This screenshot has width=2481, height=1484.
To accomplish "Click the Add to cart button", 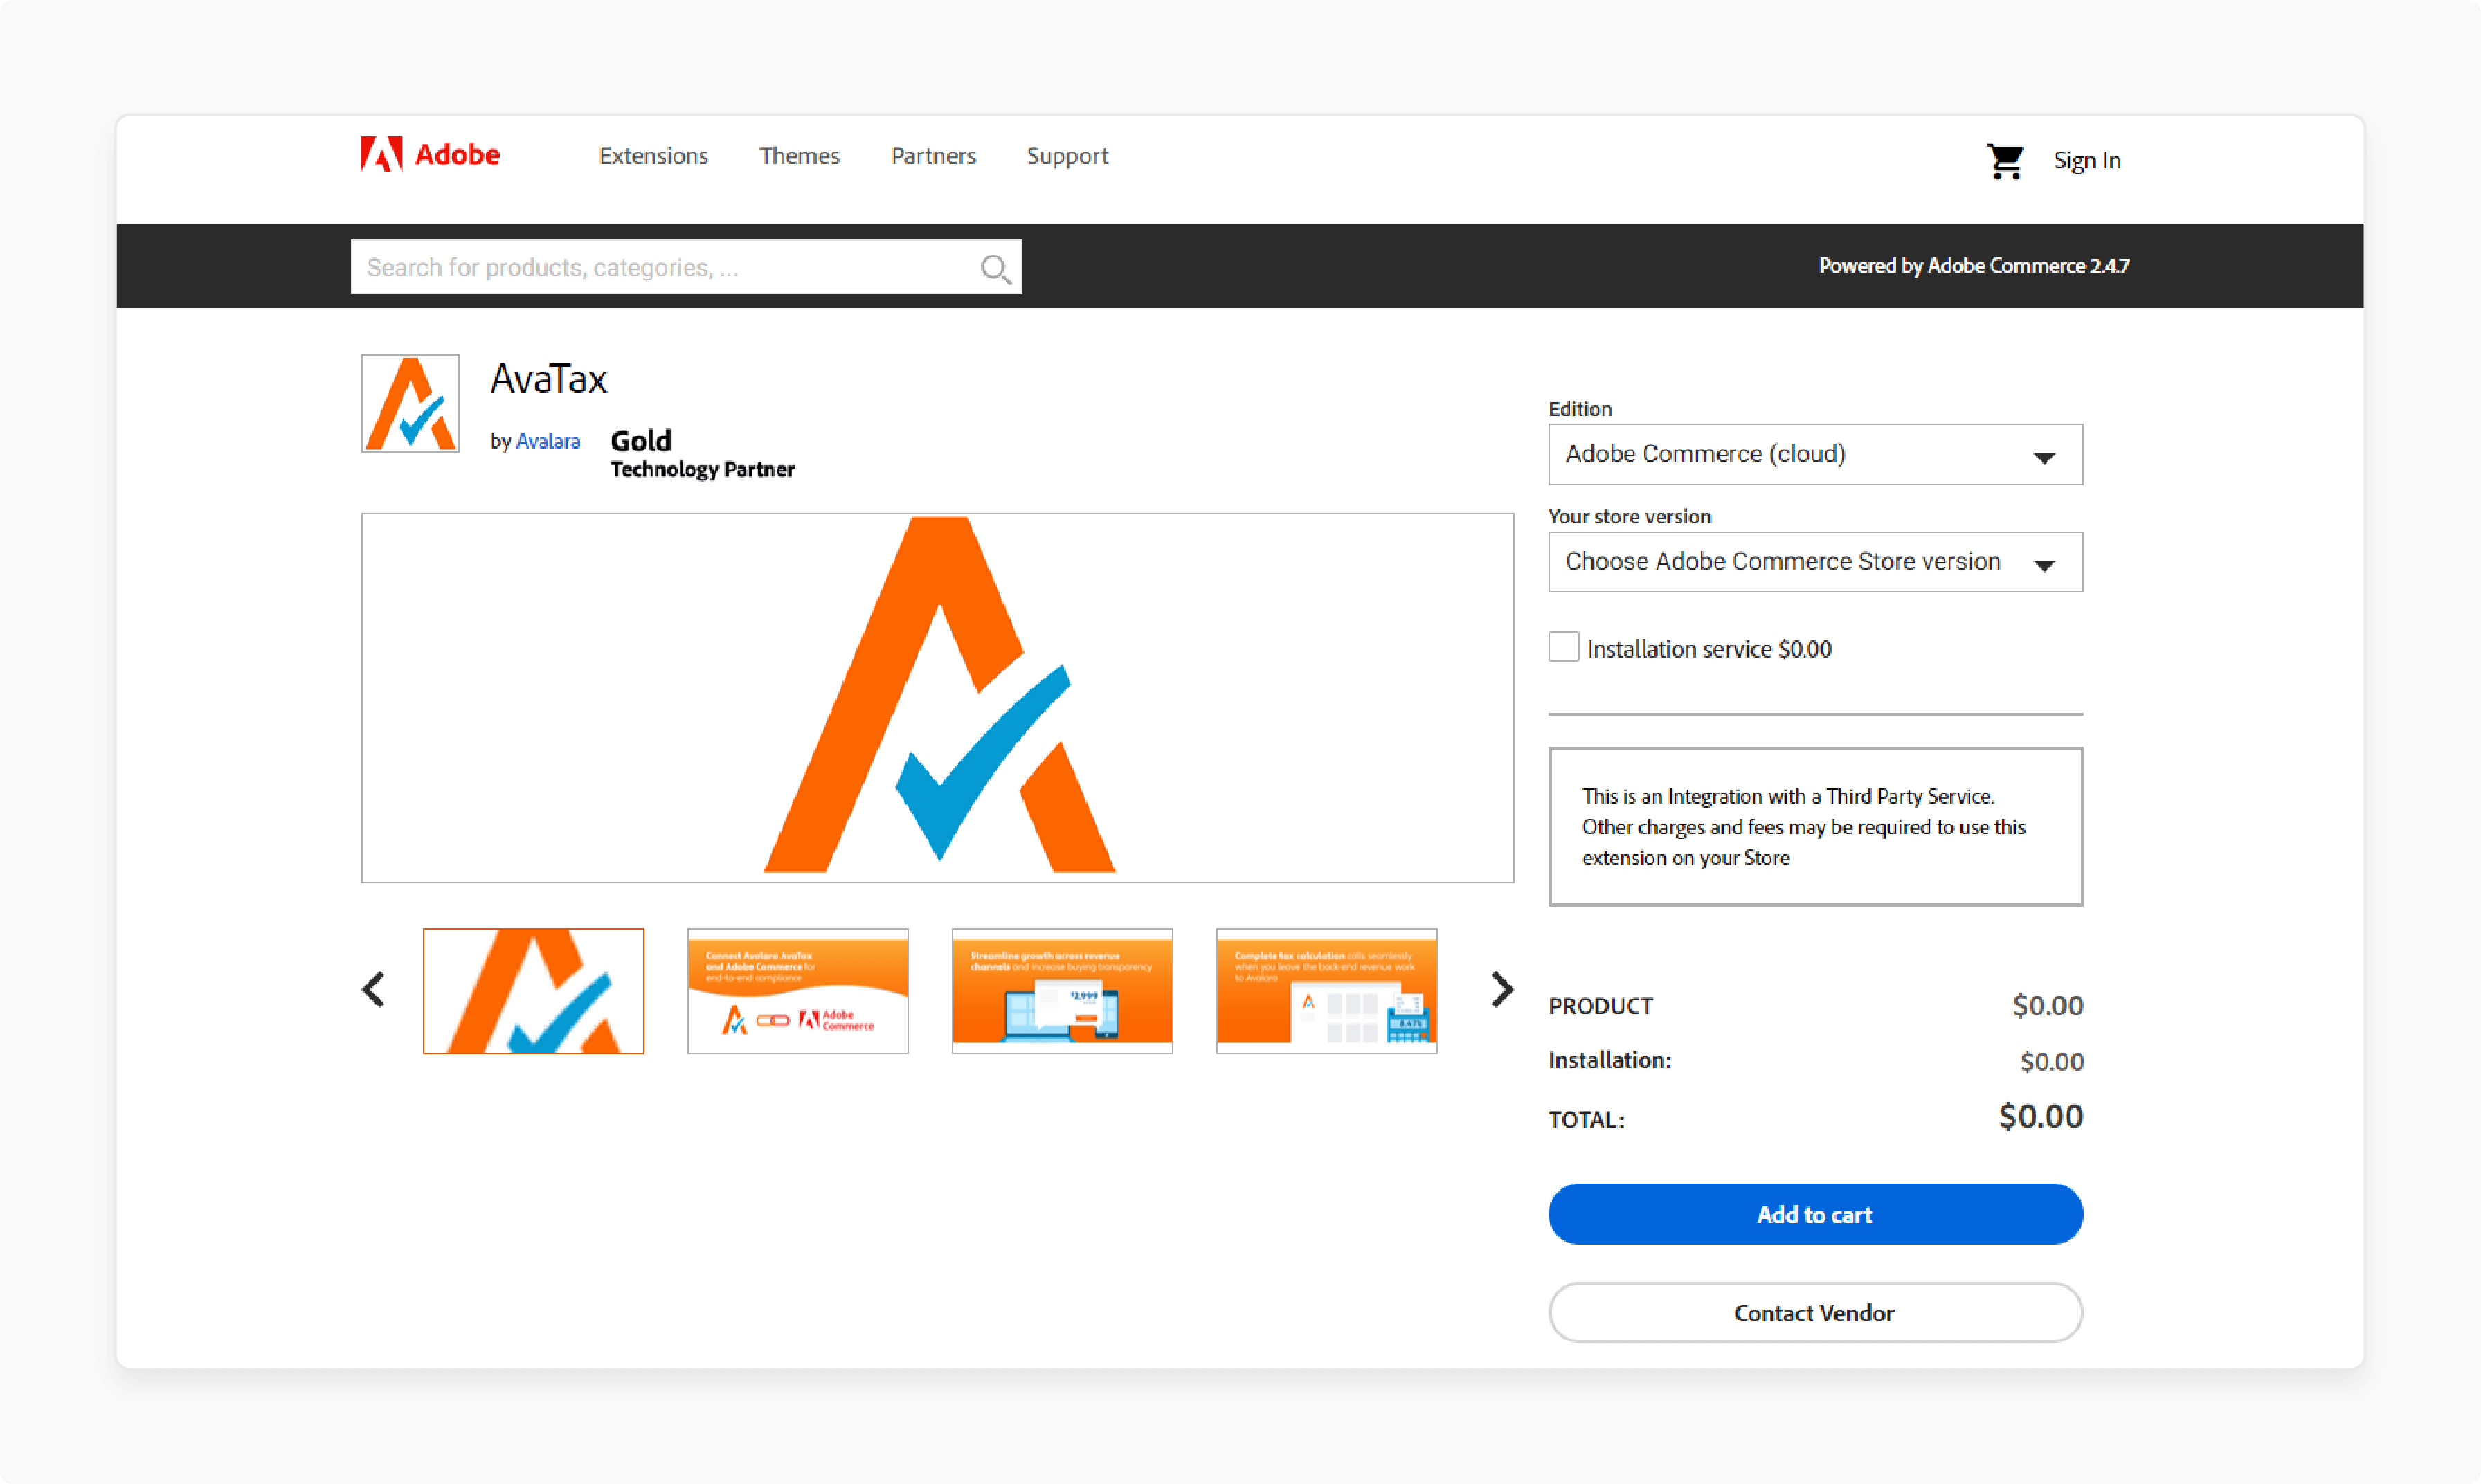I will tap(1814, 1213).
